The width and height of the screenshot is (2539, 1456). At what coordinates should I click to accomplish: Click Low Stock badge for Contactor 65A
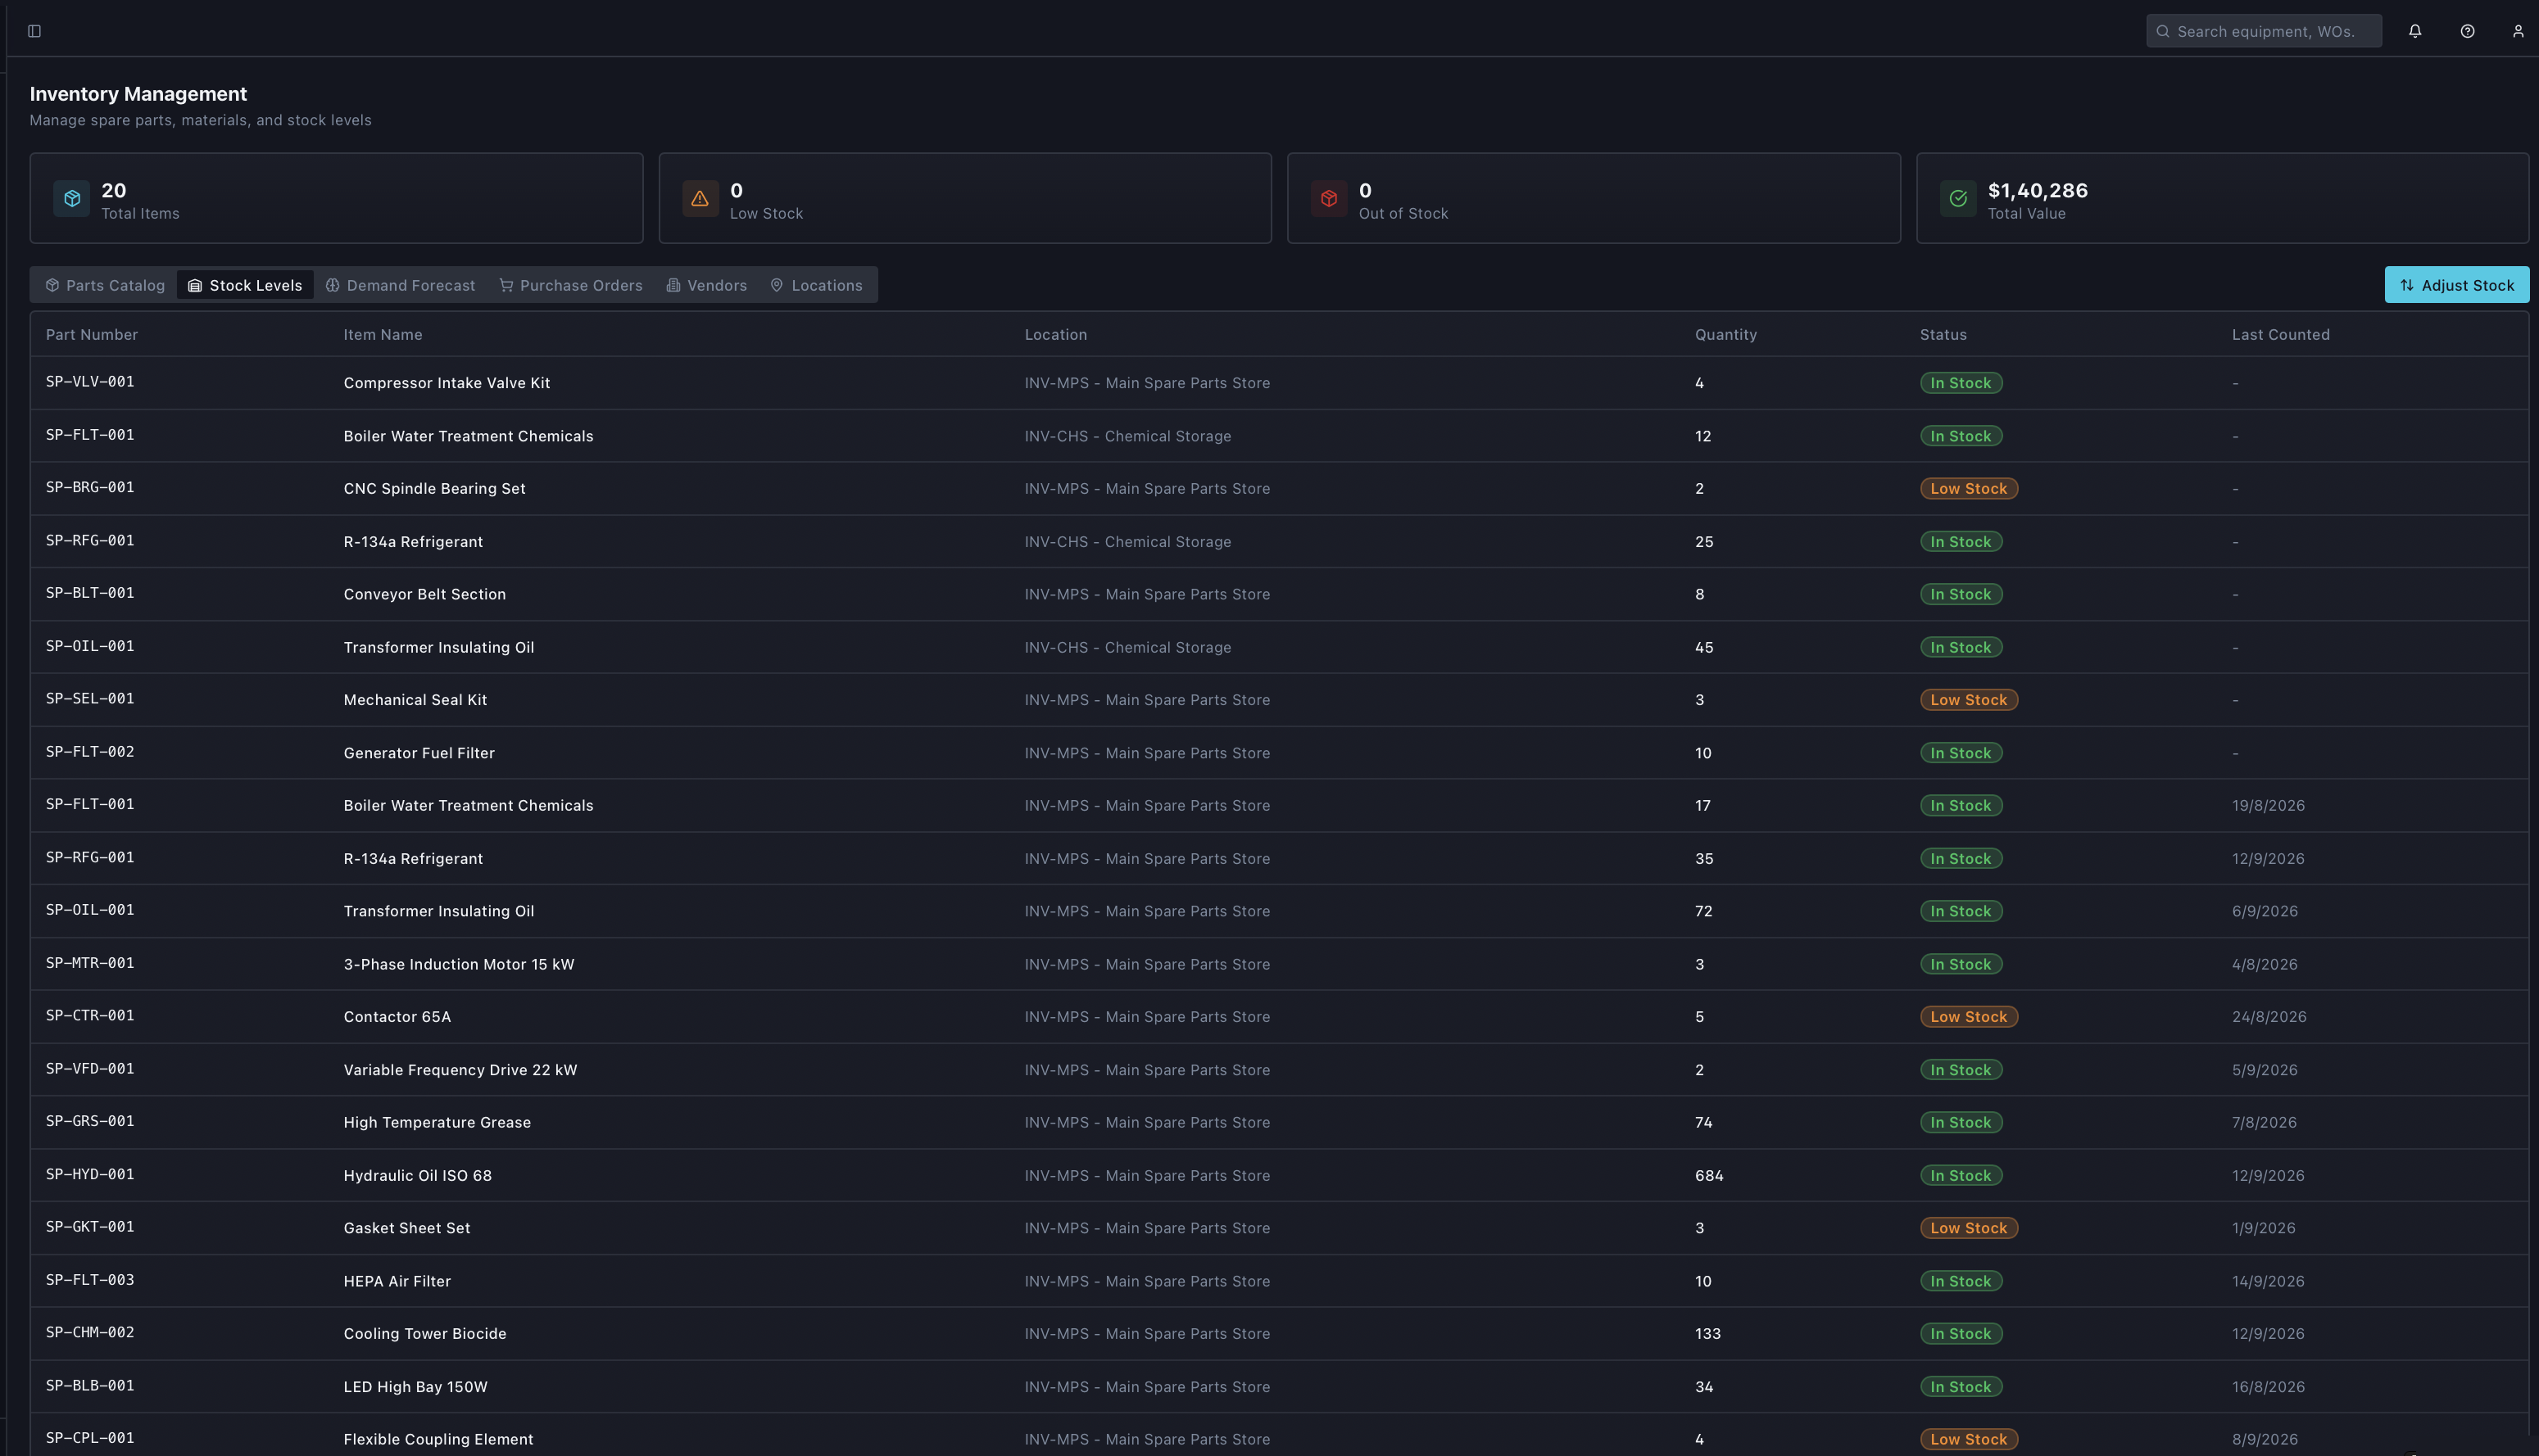(1969, 1017)
